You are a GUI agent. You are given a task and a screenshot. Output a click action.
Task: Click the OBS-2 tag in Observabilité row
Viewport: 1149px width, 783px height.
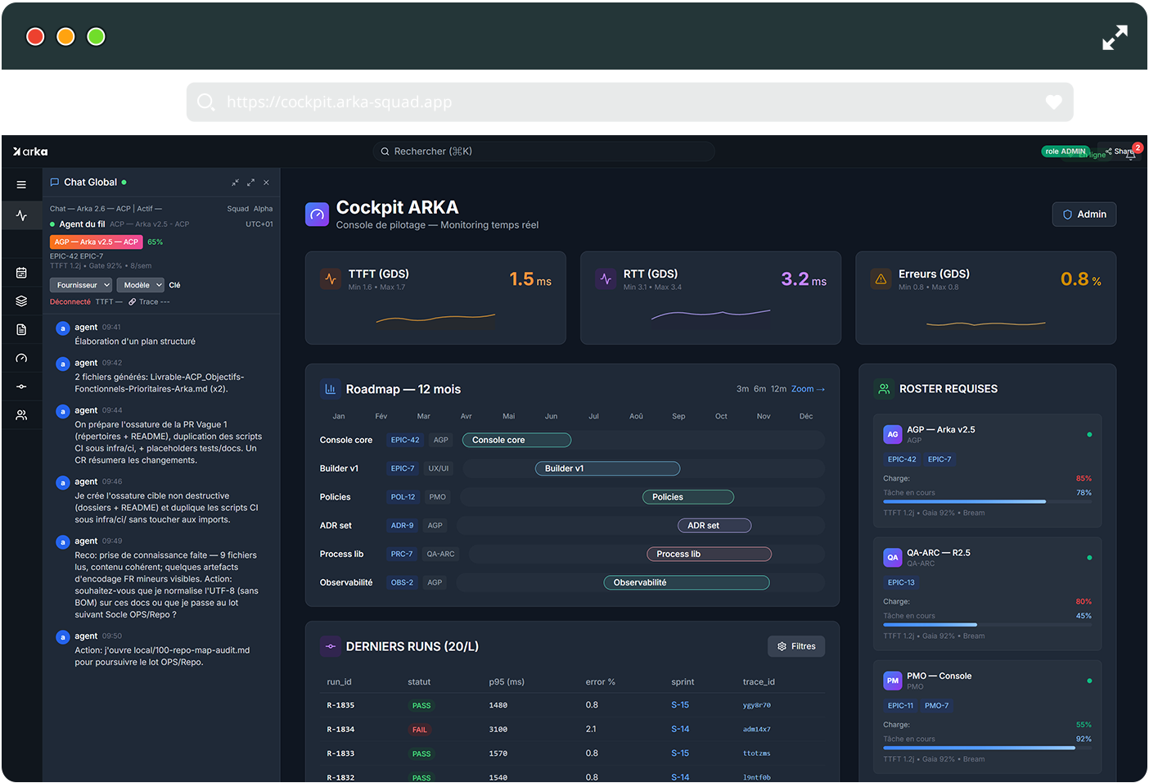pos(402,582)
